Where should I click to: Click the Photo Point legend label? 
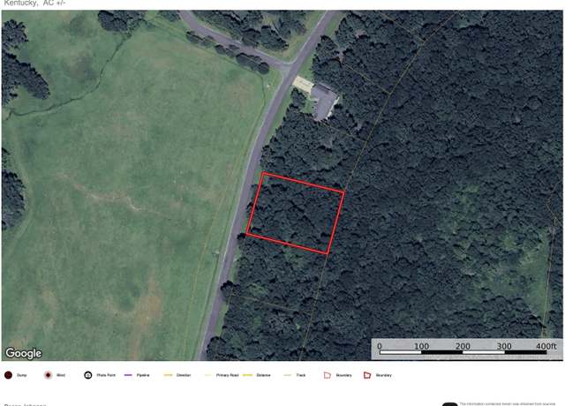click(x=106, y=375)
